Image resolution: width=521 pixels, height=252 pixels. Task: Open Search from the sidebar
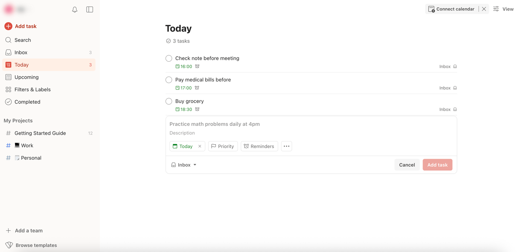coord(23,40)
